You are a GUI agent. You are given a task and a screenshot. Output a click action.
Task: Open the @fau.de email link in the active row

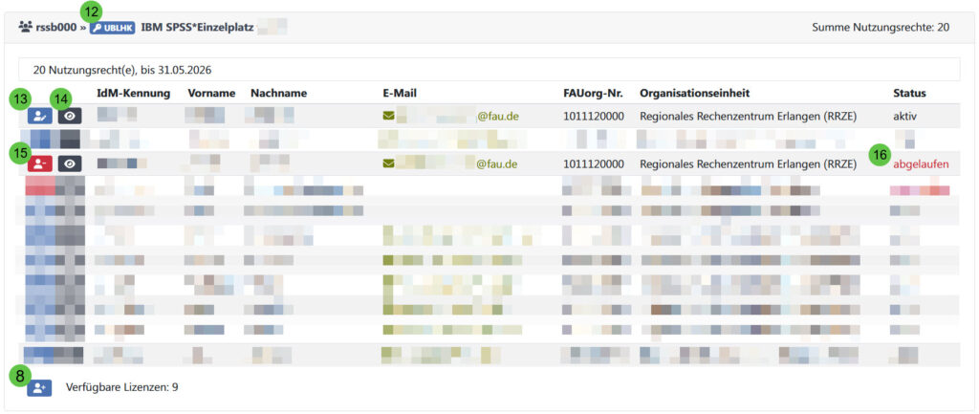[497, 116]
